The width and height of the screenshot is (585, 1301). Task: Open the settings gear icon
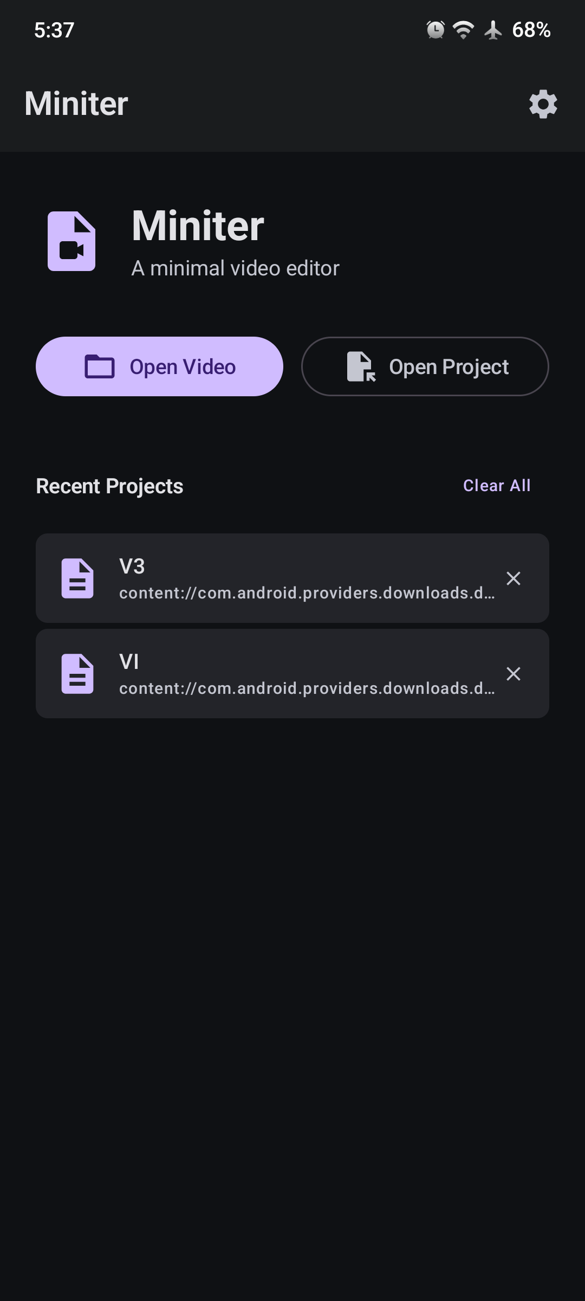click(543, 104)
